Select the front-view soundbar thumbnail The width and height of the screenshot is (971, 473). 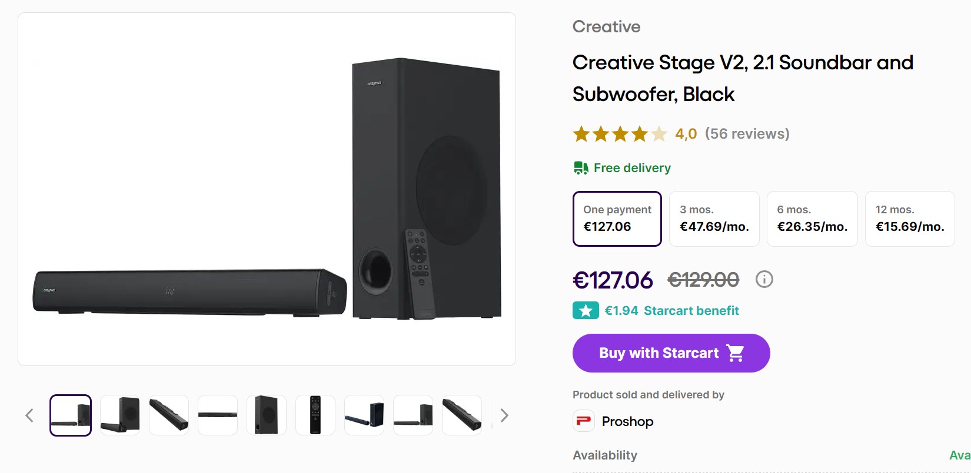[218, 415]
